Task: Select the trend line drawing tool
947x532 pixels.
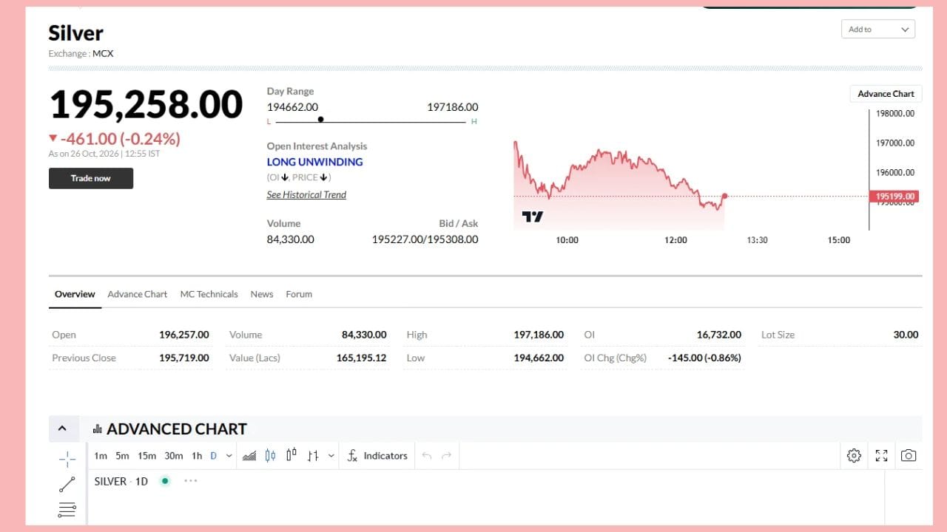Action: coord(67,485)
